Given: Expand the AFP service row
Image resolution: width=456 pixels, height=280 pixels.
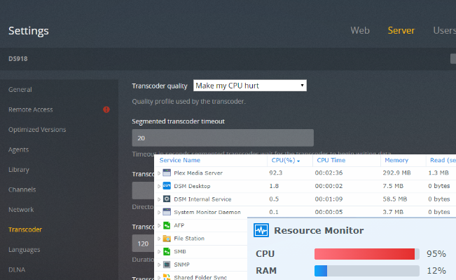Looking at the screenshot, I should pyautogui.click(x=159, y=225).
